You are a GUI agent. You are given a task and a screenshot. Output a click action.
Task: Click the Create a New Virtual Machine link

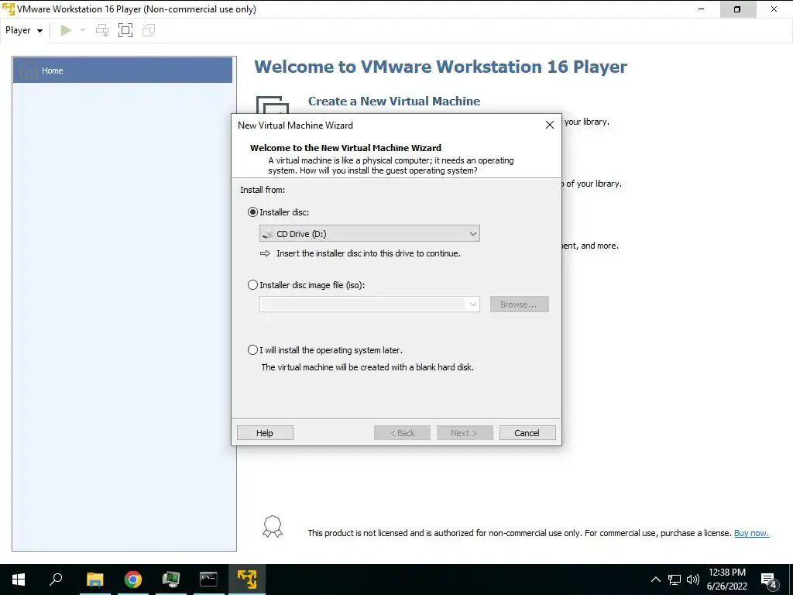pos(394,101)
